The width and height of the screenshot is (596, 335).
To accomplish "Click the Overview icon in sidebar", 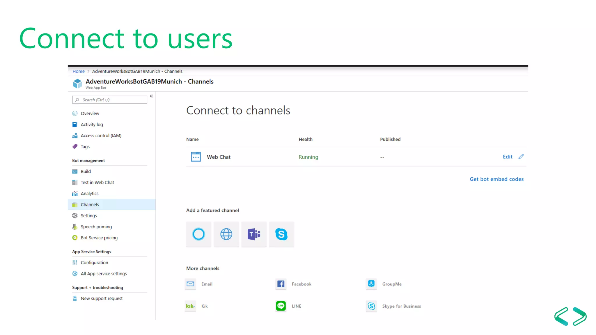I will click(x=75, y=113).
